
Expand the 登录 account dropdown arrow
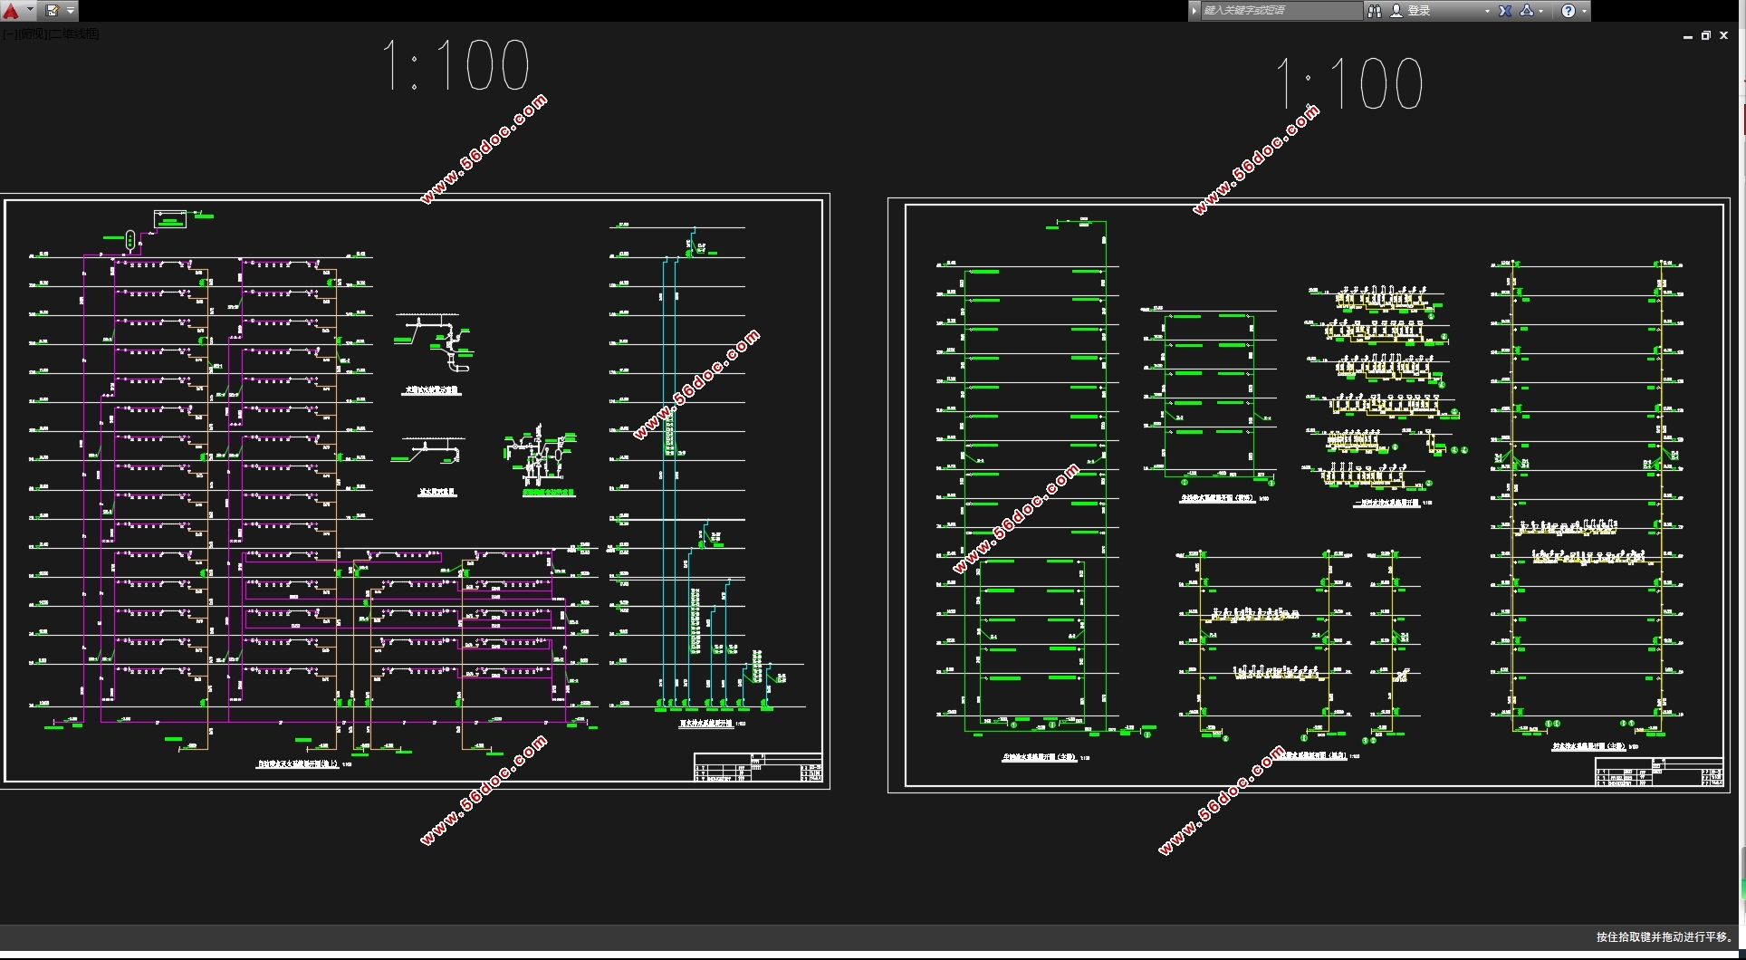click(x=1487, y=11)
